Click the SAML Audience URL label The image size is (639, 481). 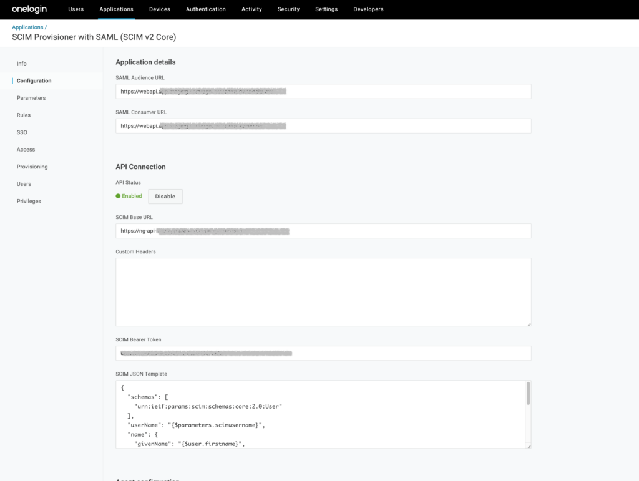(x=140, y=78)
